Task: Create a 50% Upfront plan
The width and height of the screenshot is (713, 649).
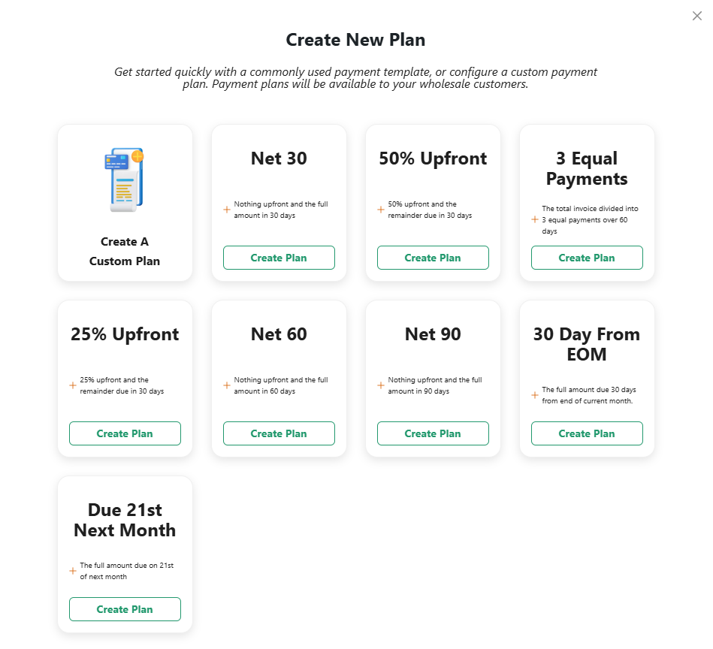Action: click(433, 258)
